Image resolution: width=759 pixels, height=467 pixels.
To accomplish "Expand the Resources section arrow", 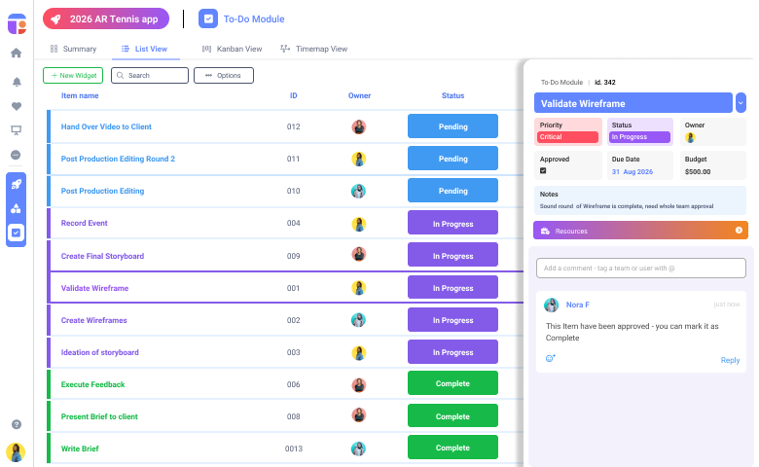I will coord(740,231).
